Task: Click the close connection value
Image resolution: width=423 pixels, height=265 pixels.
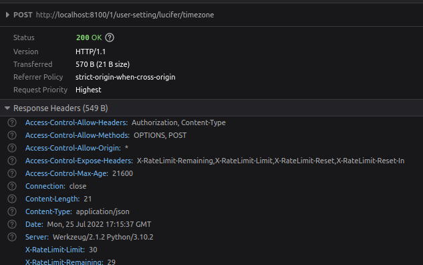Action: (x=78, y=186)
